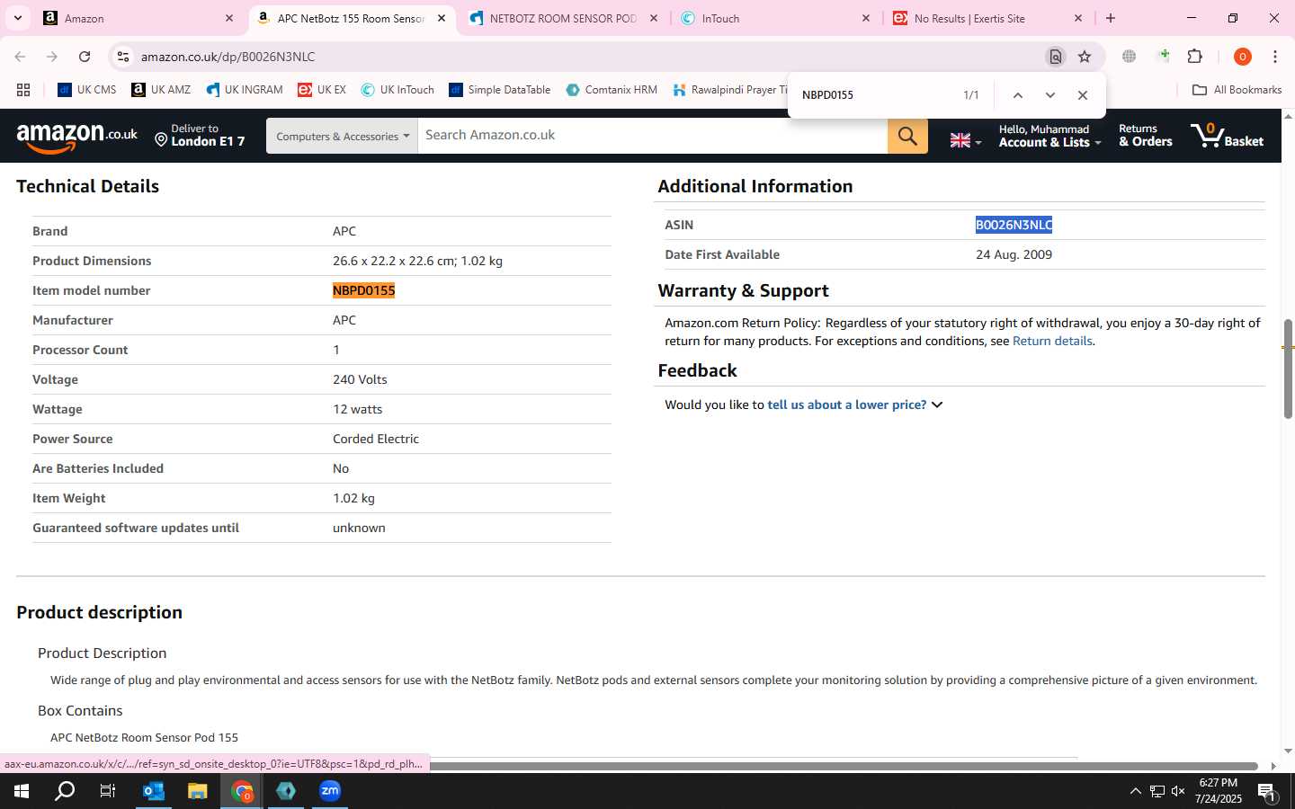
Task: Click the Google Lens icon in the address bar
Action: click(1056, 57)
